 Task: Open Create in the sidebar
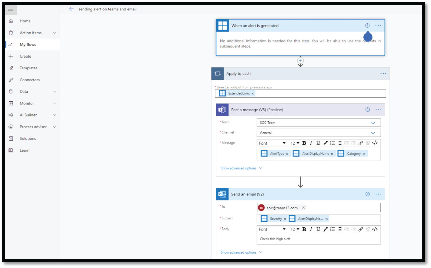(x=25, y=56)
